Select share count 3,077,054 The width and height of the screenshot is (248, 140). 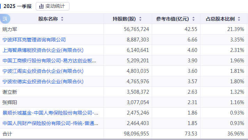point(138,102)
